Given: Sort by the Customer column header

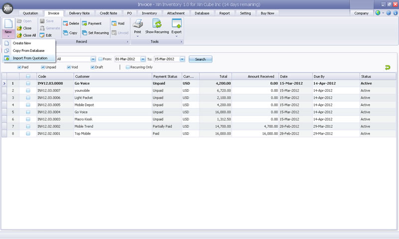Looking at the screenshot, I should pyautogui.click(x=82, y=76).
